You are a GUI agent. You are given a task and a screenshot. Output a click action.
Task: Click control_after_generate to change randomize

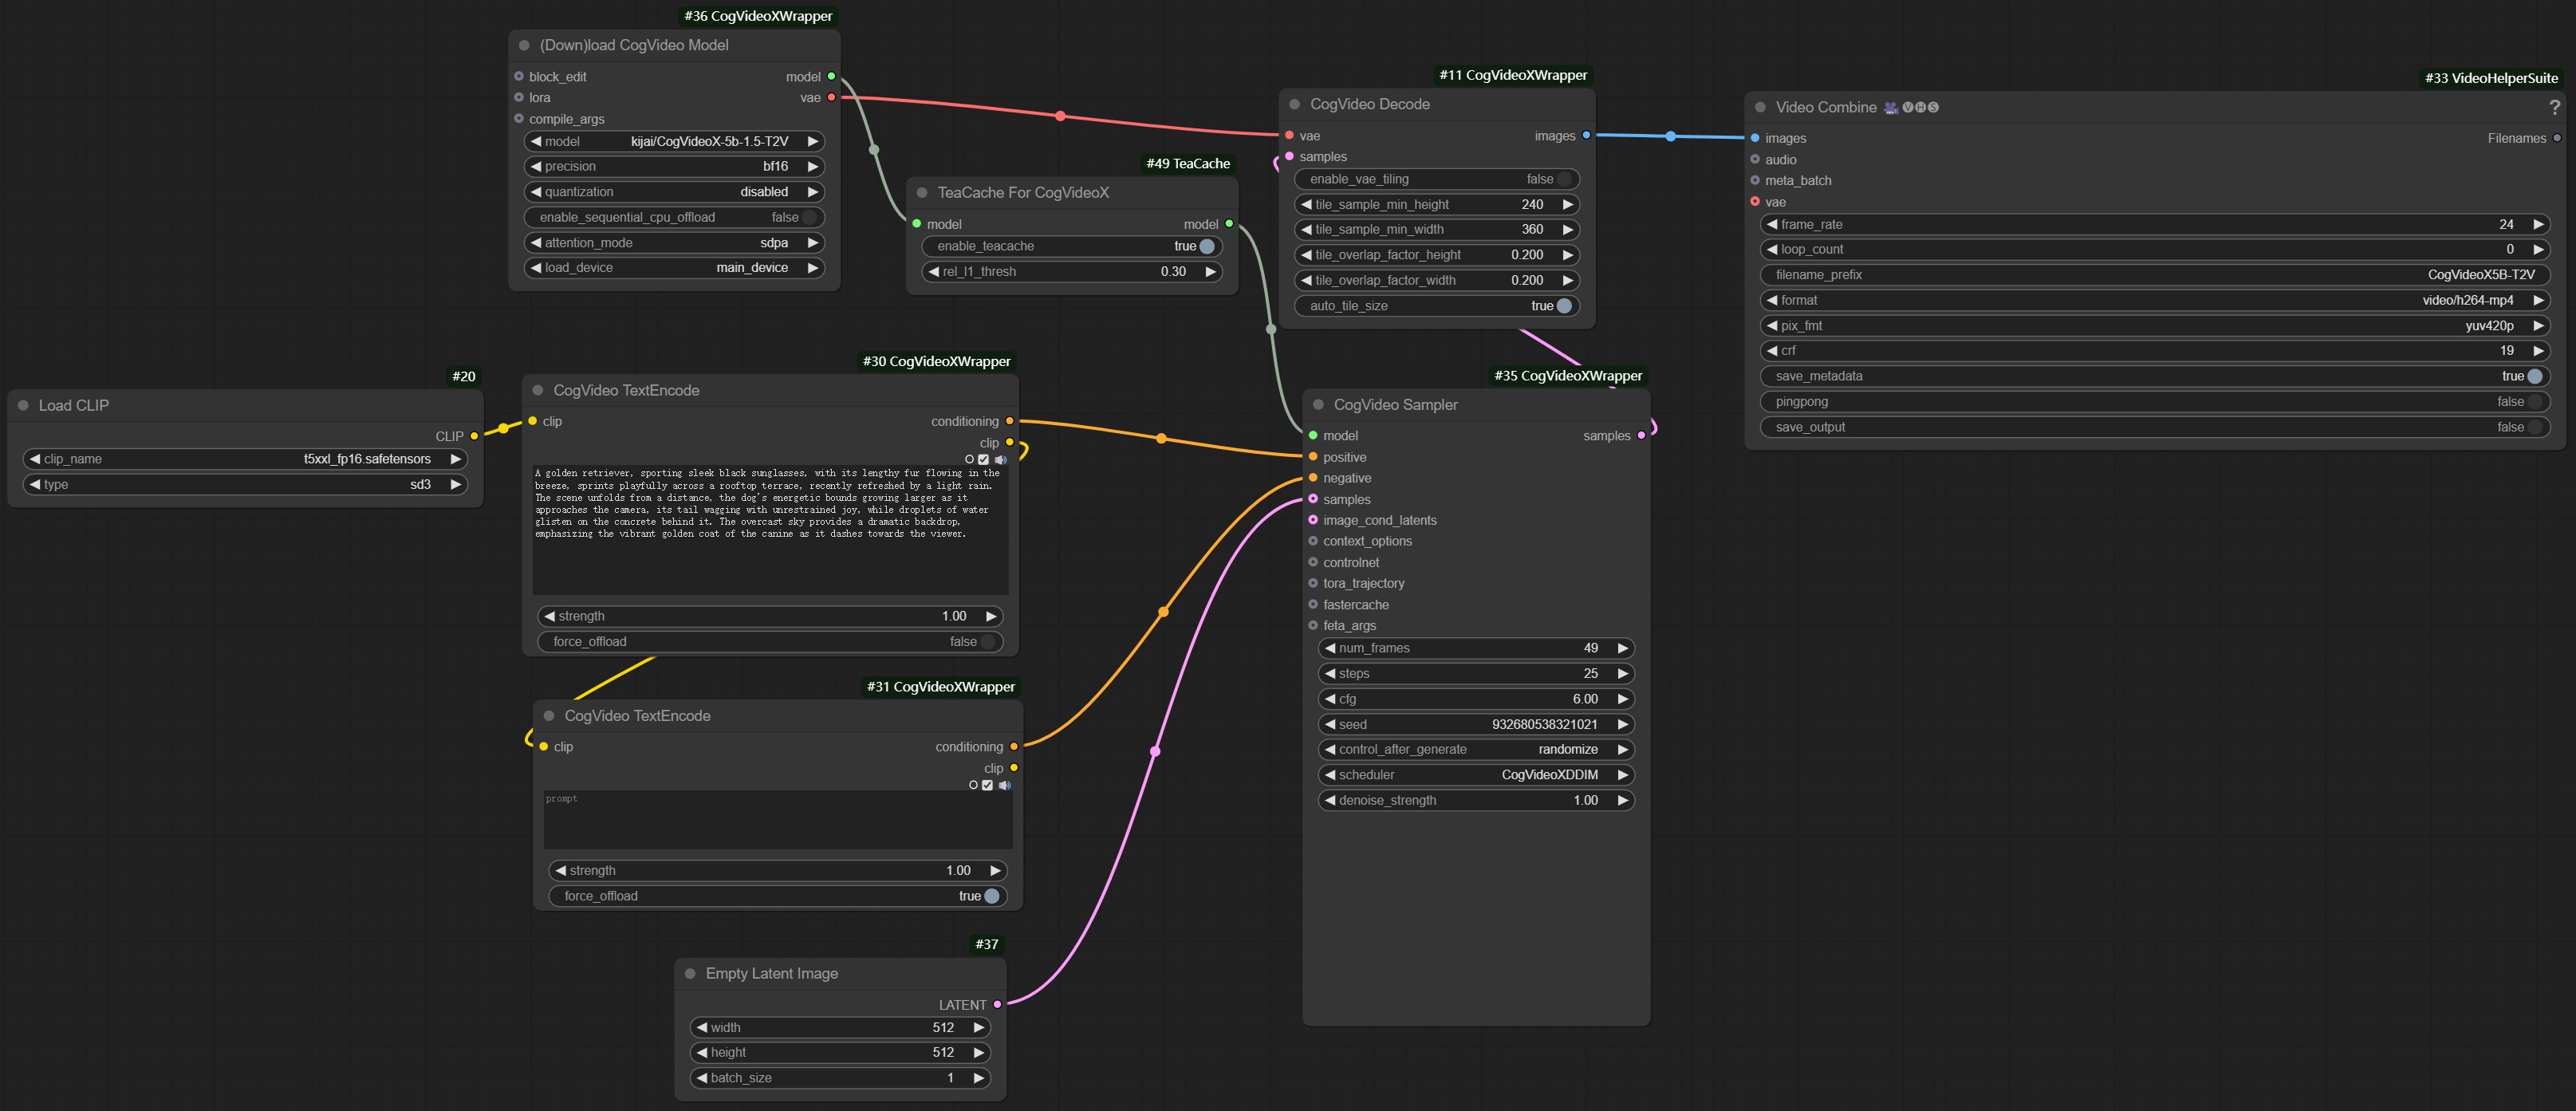coord(1567,749)
